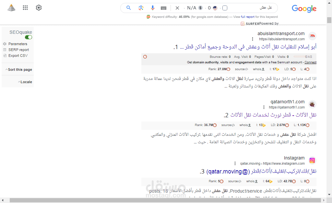The image size is (332, 203).
Task: Export results via Export CSV
Action: coord(18,56)
